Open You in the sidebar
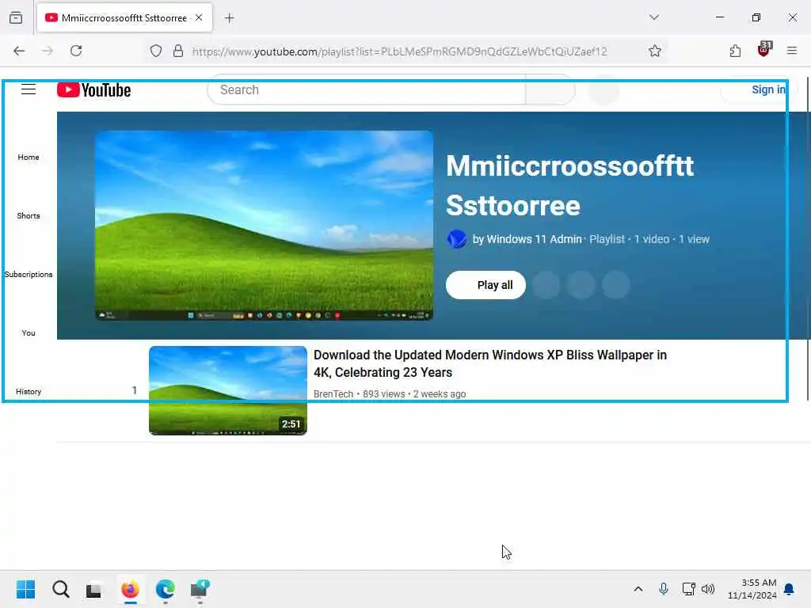 (29, 333)
